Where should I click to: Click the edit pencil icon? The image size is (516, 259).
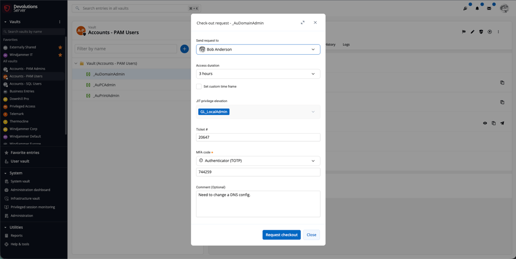click(x=472, y=32)
